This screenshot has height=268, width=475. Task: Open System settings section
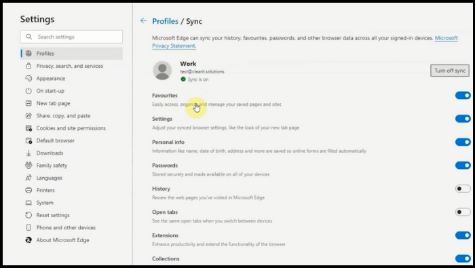coord(71,203)
